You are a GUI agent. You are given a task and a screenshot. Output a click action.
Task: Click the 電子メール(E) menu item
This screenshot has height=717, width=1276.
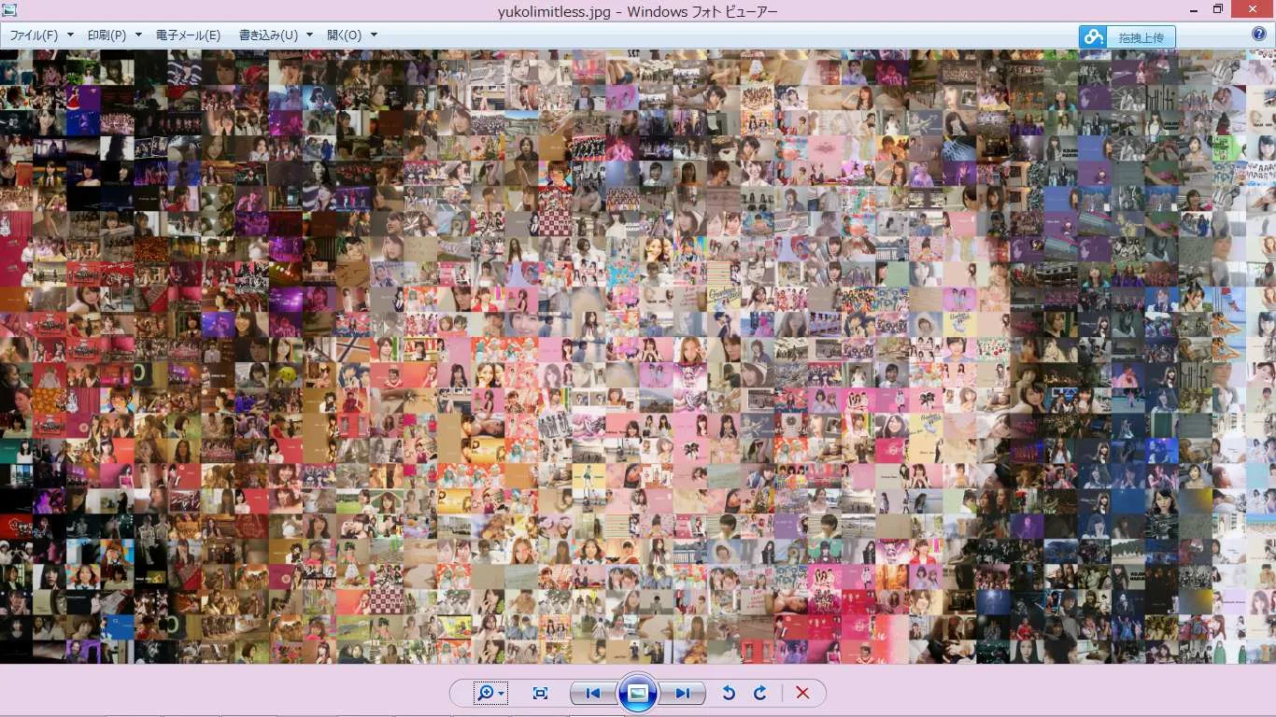(x=188, y=35)
